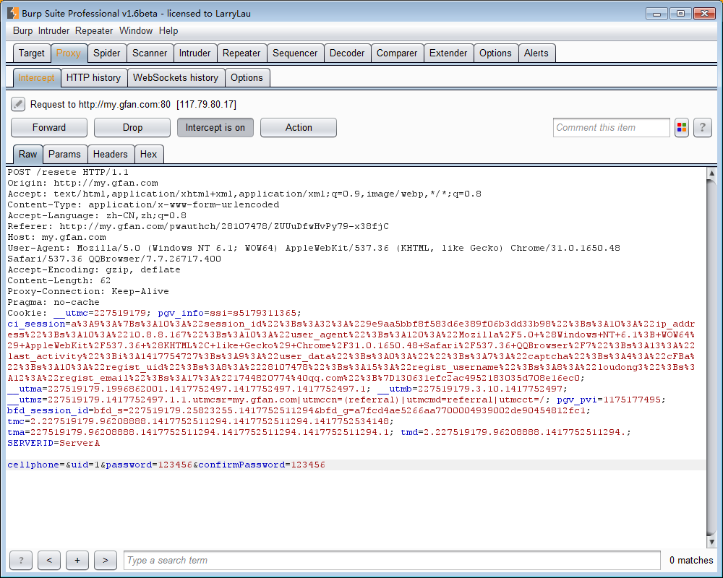This screenshot has width=723, height=578.
Task: Click the Burp Suite logo in the title bar
Action: pos(13,14)
